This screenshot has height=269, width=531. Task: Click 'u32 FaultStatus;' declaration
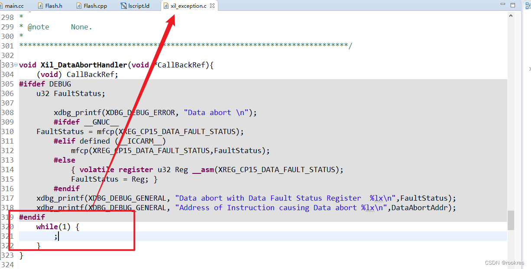71,93
